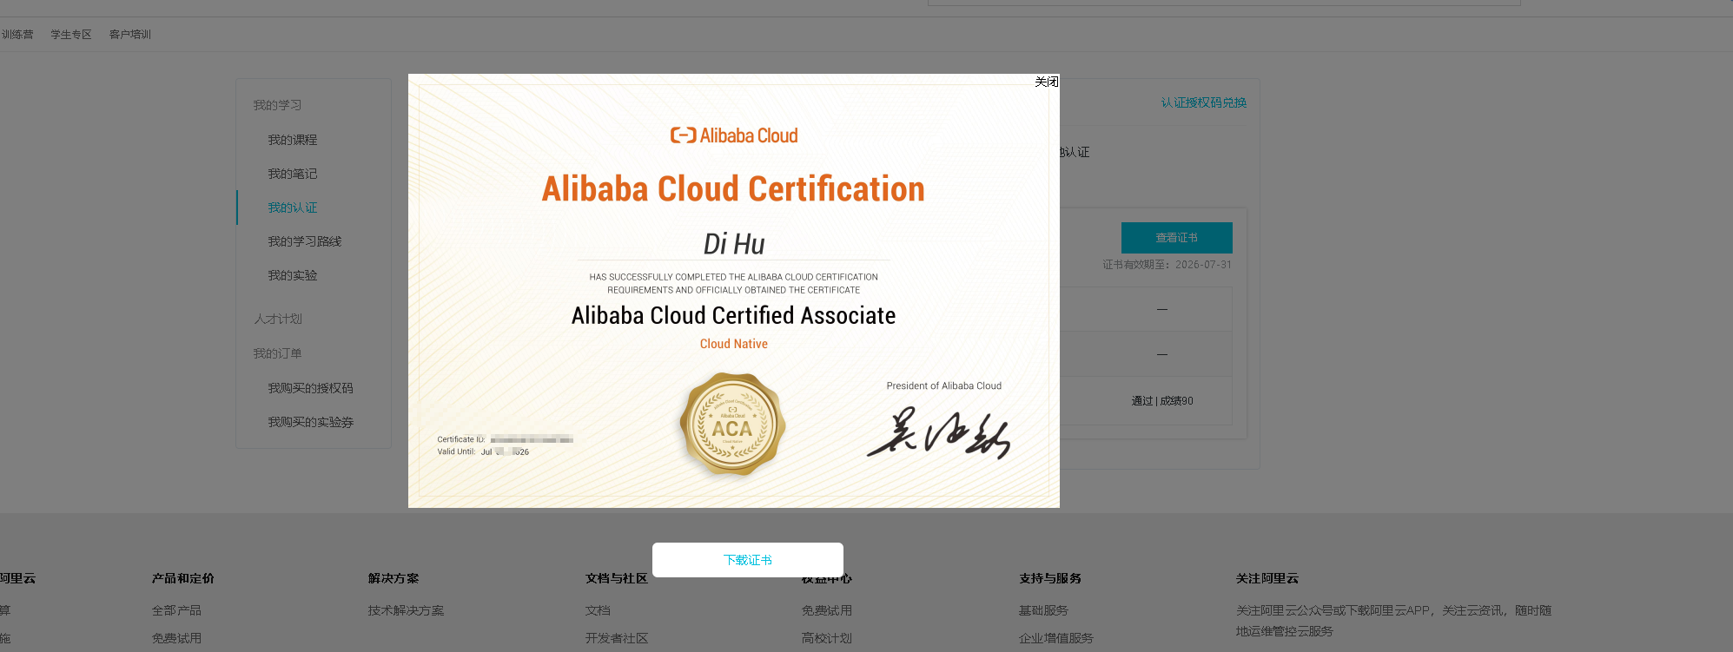Open the 免费试用 link under 产品和定价
Image resolution: width=1733 pixels, height=652 pixels.
pos(176,638)
